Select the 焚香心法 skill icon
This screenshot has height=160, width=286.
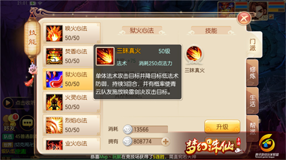pos(54,56)
